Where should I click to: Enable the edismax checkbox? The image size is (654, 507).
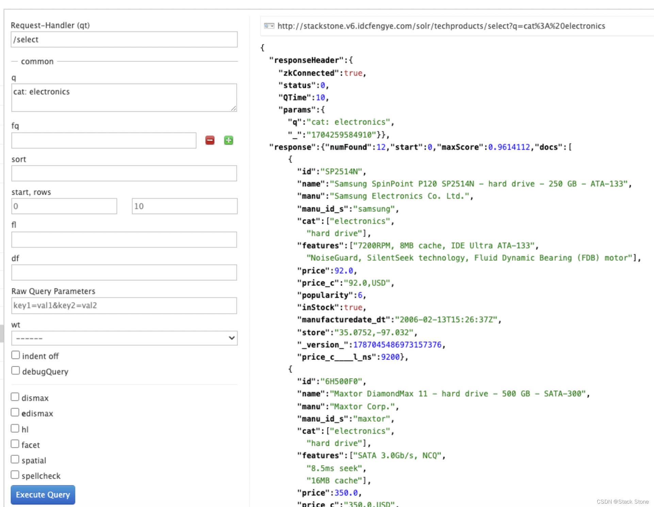pos(15,413)
